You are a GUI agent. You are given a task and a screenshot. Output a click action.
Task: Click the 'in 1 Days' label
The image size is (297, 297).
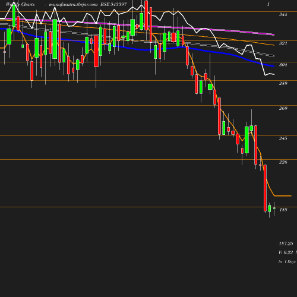(287, 262)
